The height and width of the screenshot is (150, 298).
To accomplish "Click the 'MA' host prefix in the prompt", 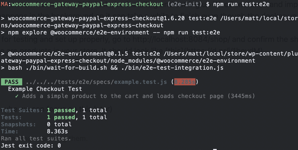I will tap(4, 4).
